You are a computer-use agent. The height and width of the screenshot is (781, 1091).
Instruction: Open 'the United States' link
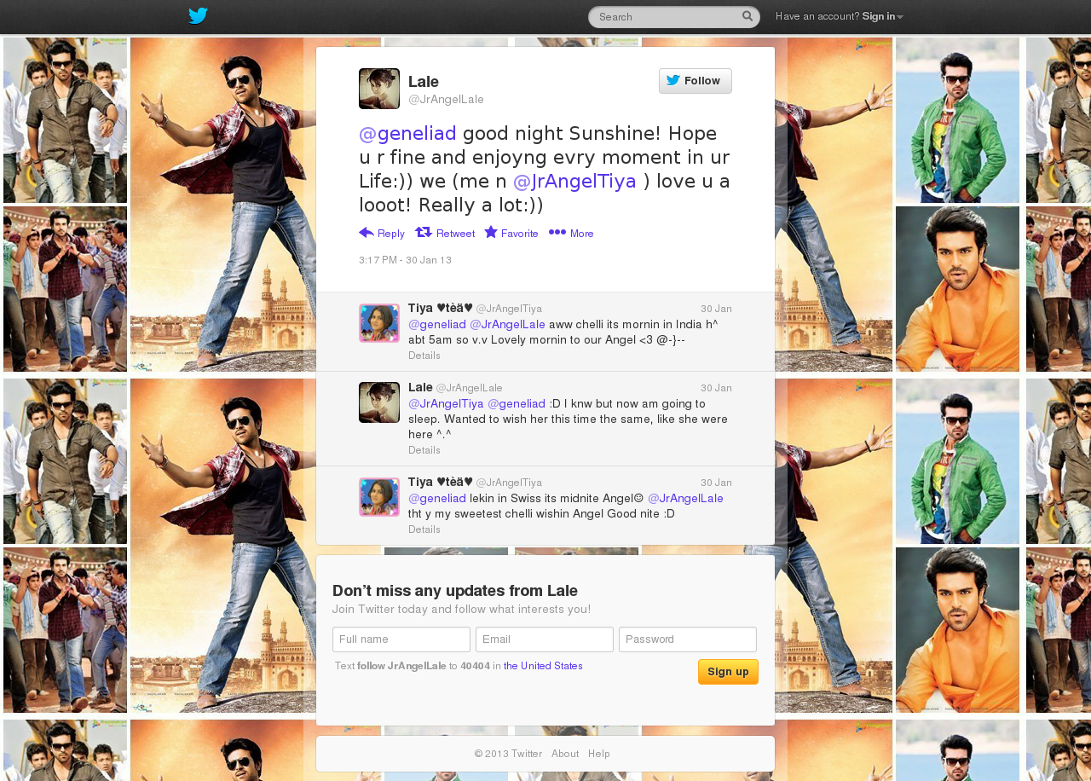click(543, 666)
